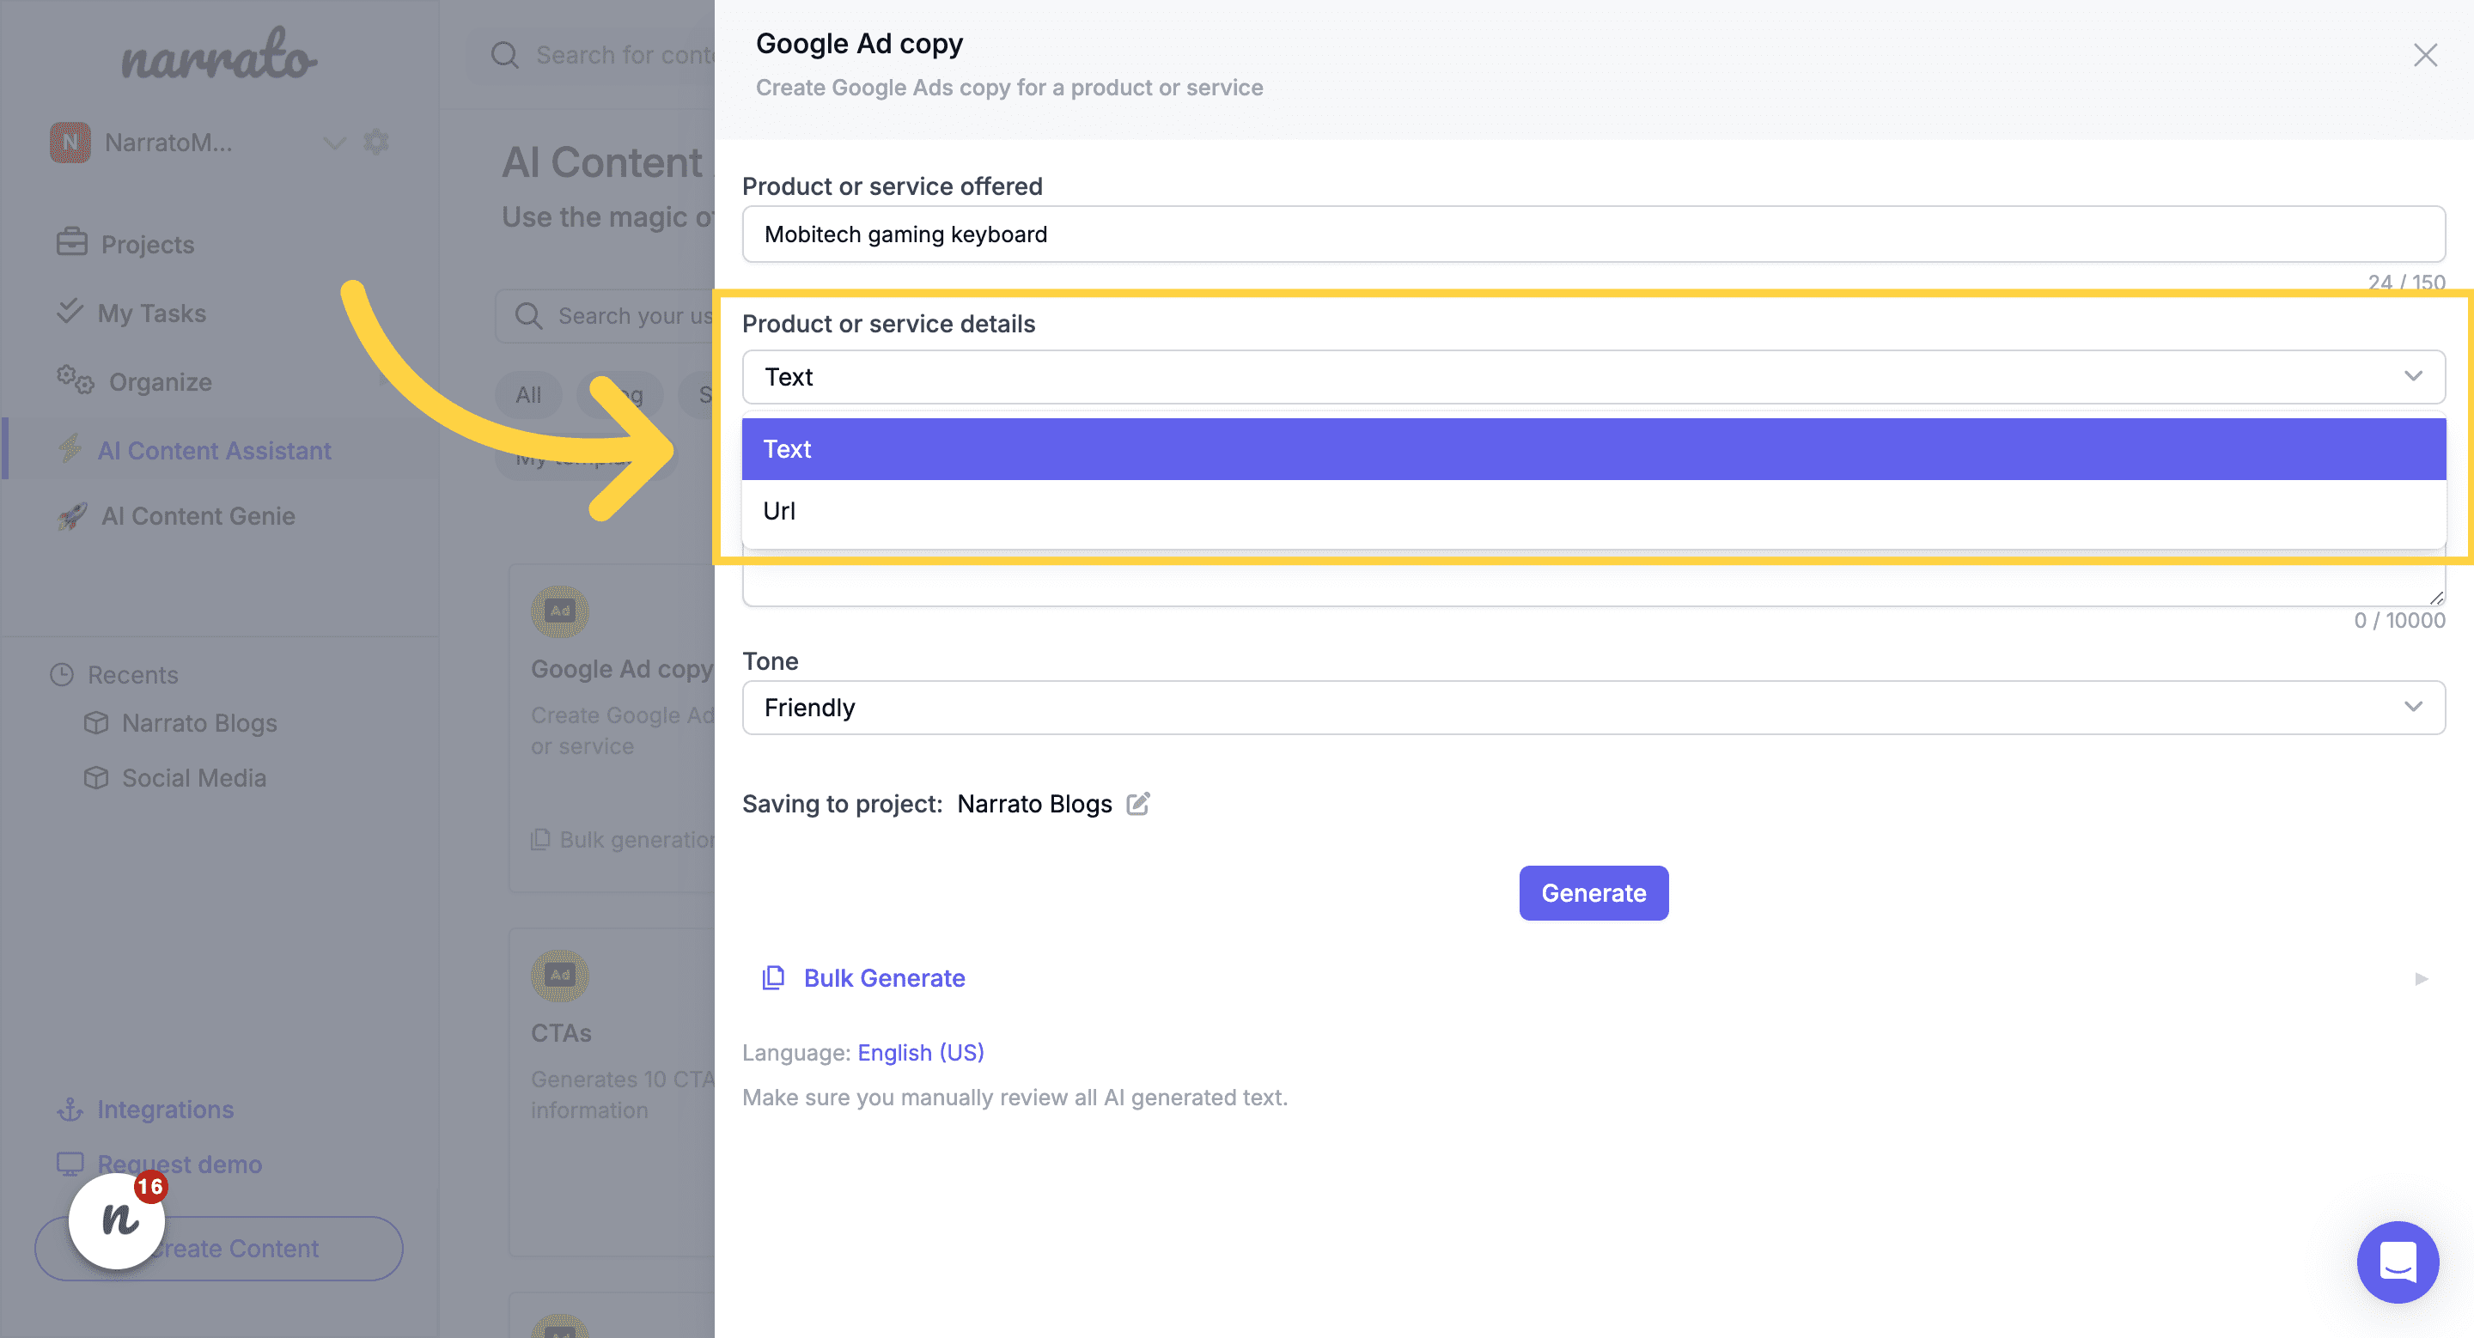Close the Google Ad copy panel
This screenshot has width=2474, height=1338.
tap(2425, 56)
